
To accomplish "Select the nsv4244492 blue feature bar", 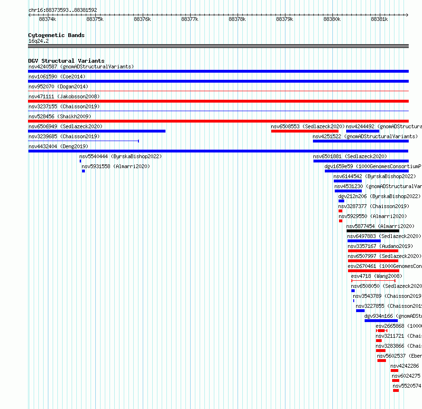I will (x=363, y=131).
